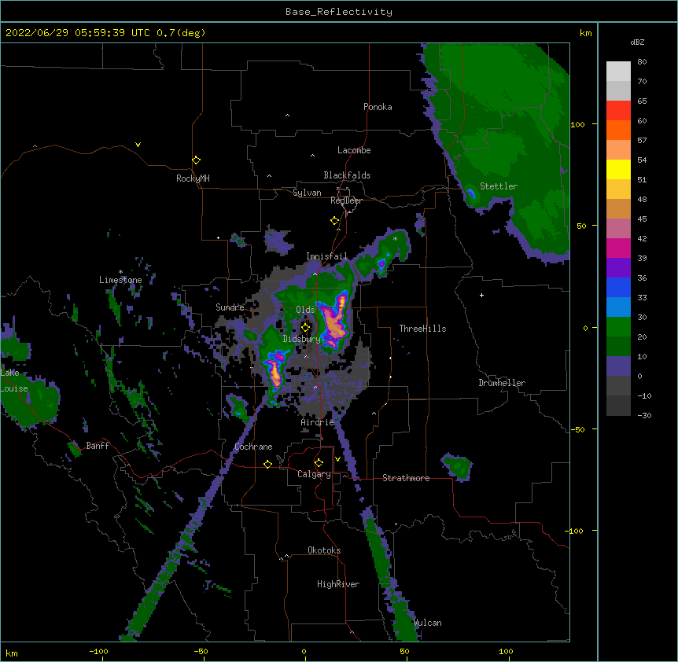
Task: Click the dBZ legend heading
Action: 637,42
